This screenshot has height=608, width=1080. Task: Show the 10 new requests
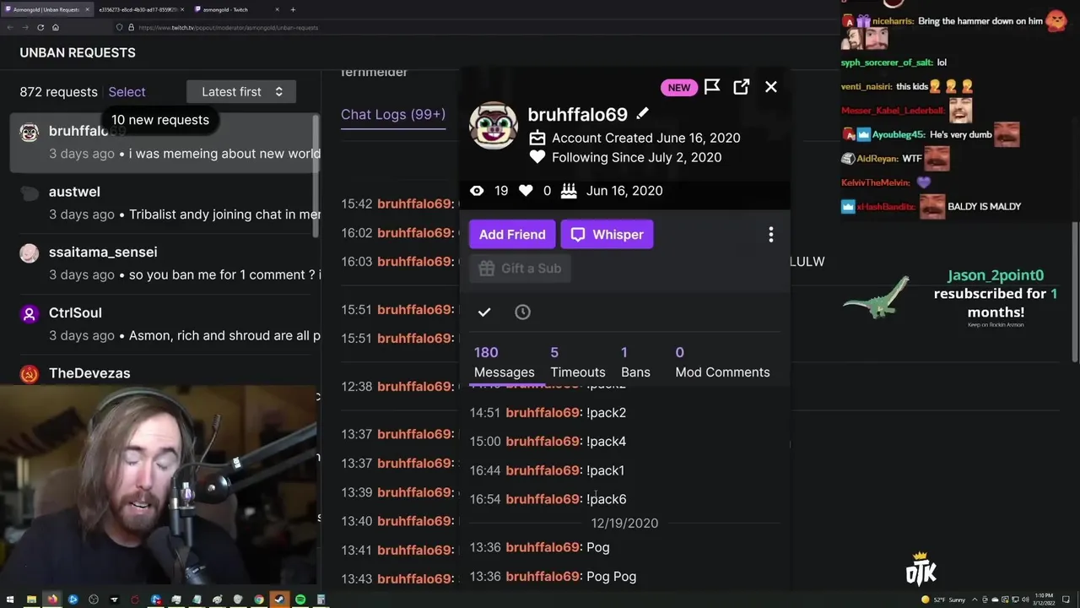tap(160, 120)
